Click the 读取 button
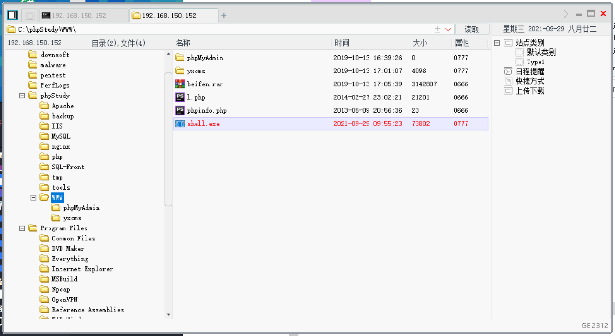615x336 pixels. click(472, 29)
